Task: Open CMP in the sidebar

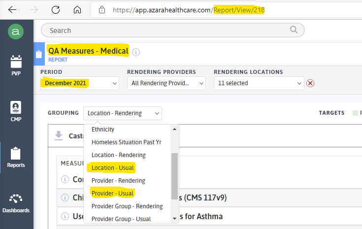Action: pyautogui.click(x=16, y=111)
